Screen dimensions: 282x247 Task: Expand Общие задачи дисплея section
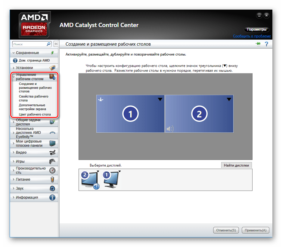point(14,122)
